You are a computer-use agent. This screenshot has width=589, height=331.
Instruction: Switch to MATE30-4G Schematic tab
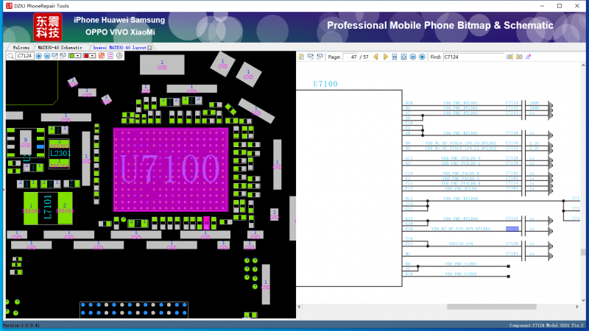pyautogui.click(x=60, y=47)
